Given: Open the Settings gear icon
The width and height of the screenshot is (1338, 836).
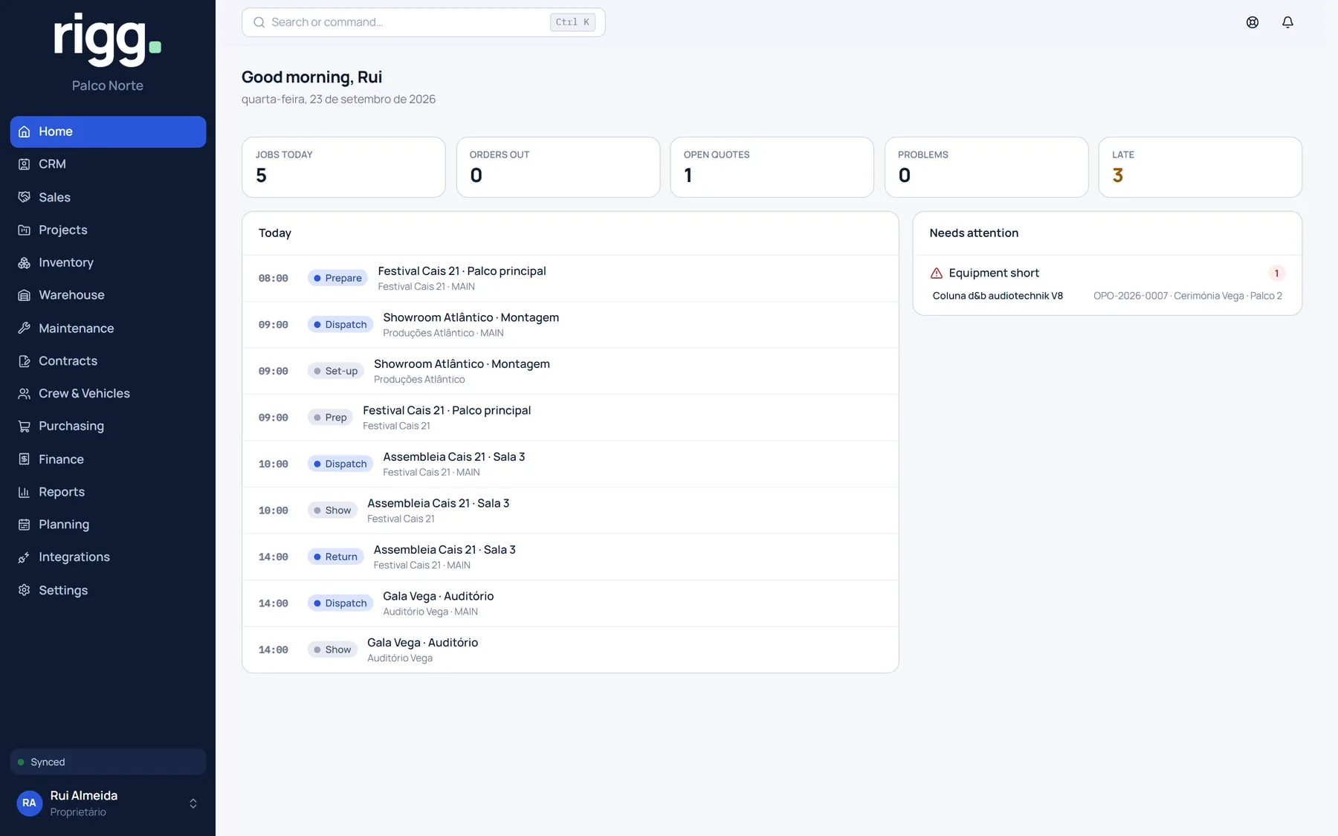Looking at the screenshot, I should point(25,590).
